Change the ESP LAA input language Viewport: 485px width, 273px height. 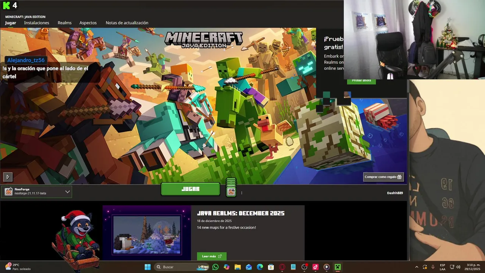[x=443, y=267]
